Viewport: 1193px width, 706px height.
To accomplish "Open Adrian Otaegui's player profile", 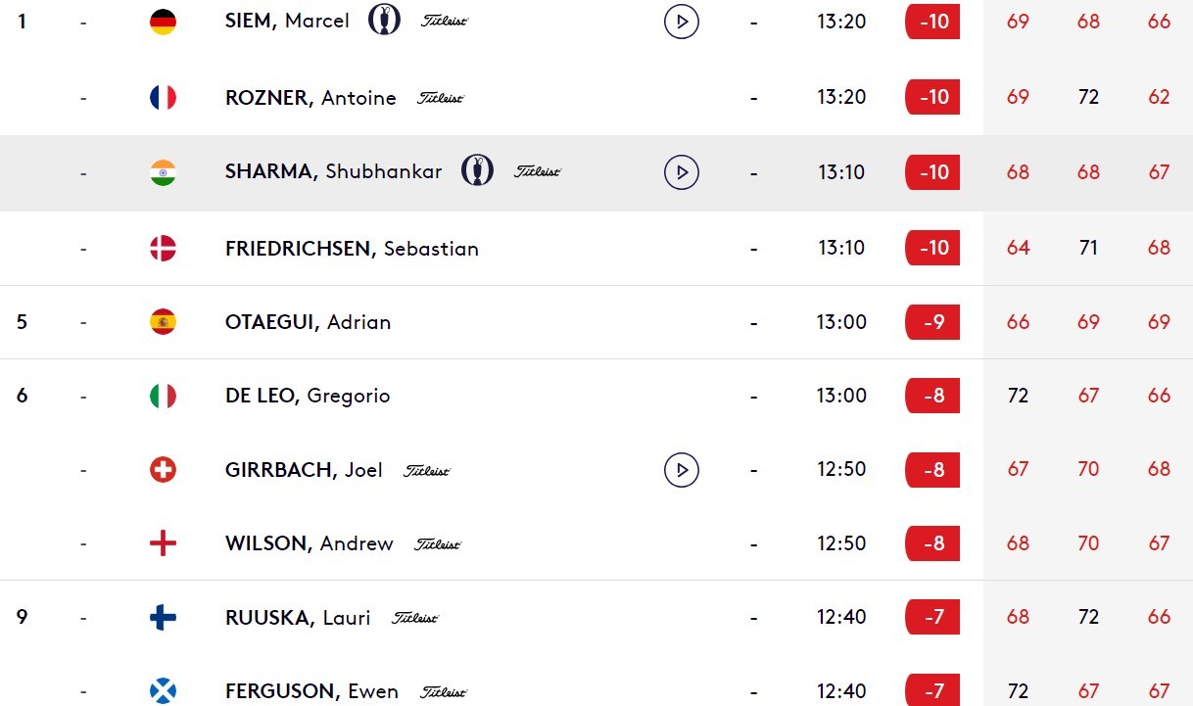I will (308, 322).
